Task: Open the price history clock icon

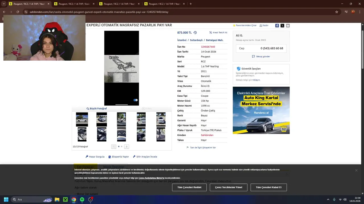Action: point(195,33)
